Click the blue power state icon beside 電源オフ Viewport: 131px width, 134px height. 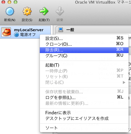[16, 35]
